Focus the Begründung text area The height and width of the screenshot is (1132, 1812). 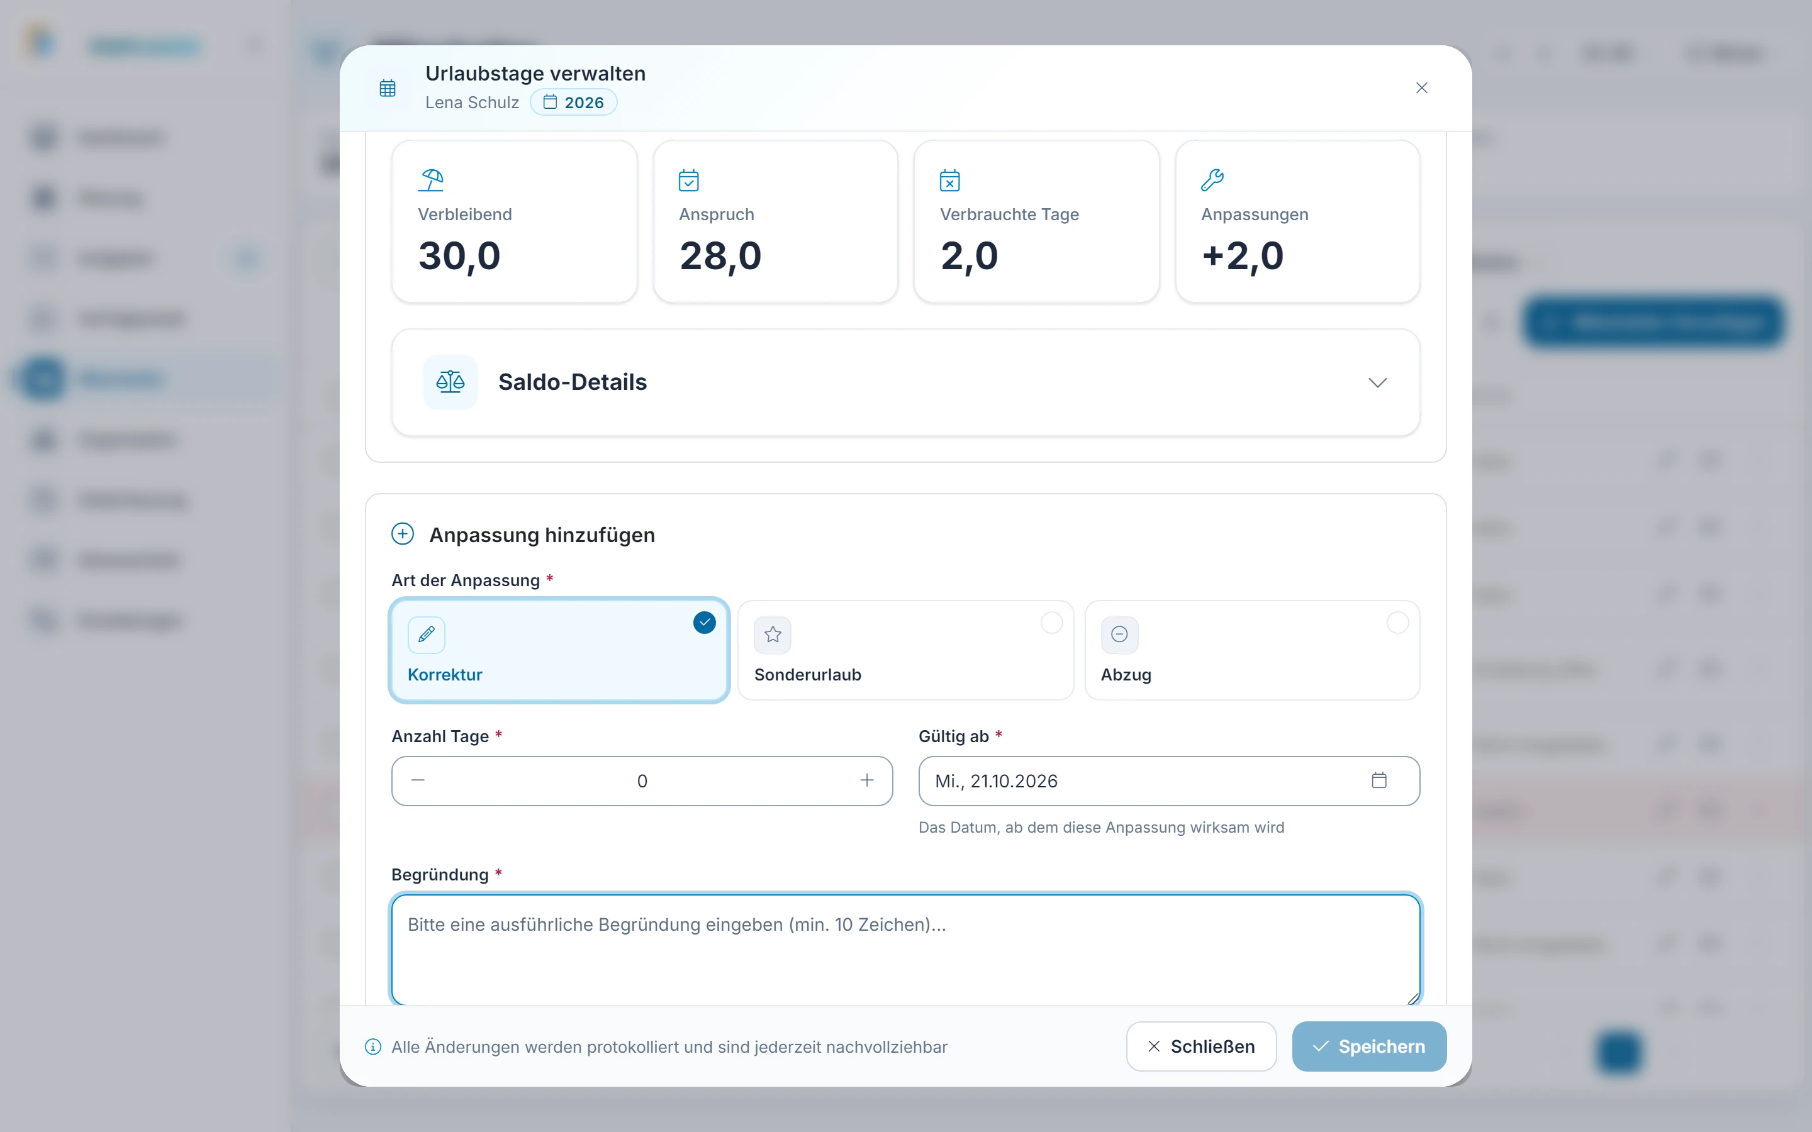click(905, 950)
